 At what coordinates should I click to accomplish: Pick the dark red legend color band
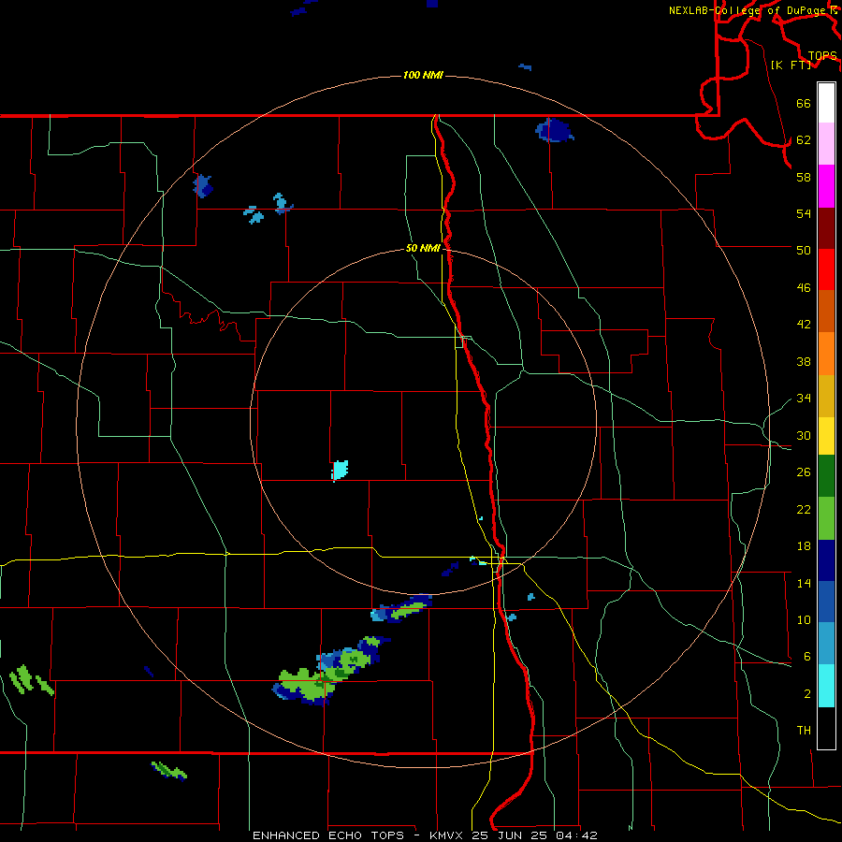pos(826,227)
